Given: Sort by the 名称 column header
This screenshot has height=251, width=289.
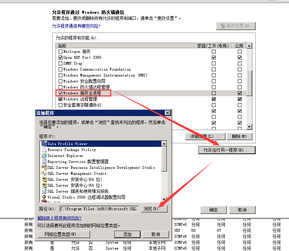Looking at the screenshot, I should (x=125, y=46).
